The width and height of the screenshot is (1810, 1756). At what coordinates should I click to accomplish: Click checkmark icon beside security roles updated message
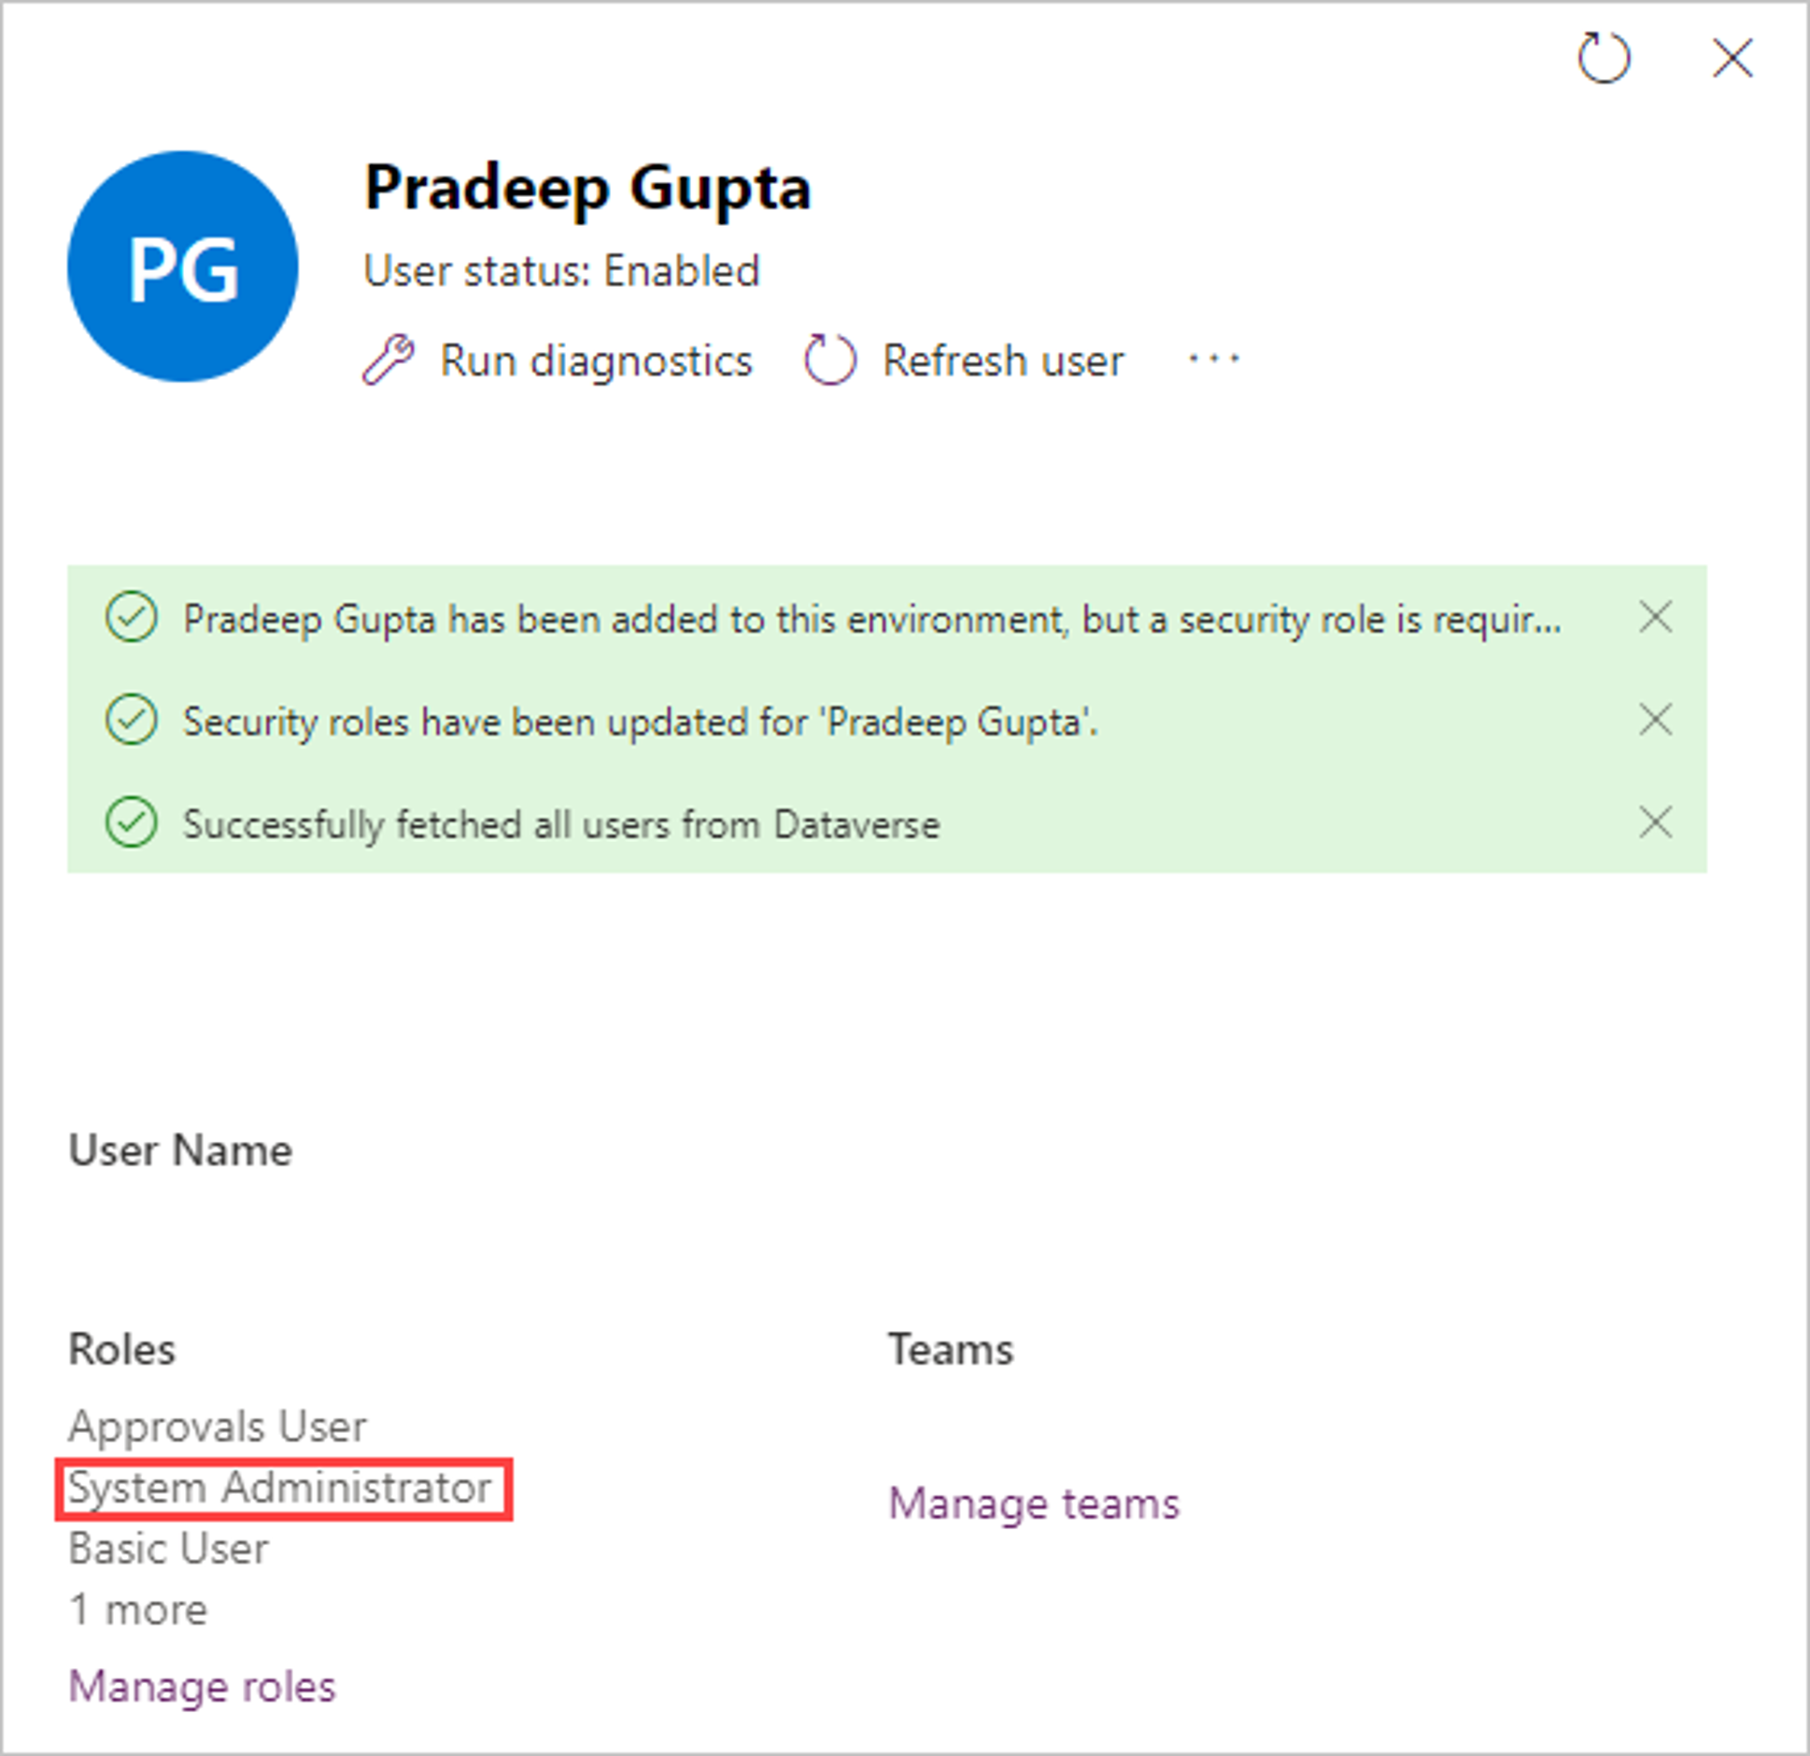point(132,720)
